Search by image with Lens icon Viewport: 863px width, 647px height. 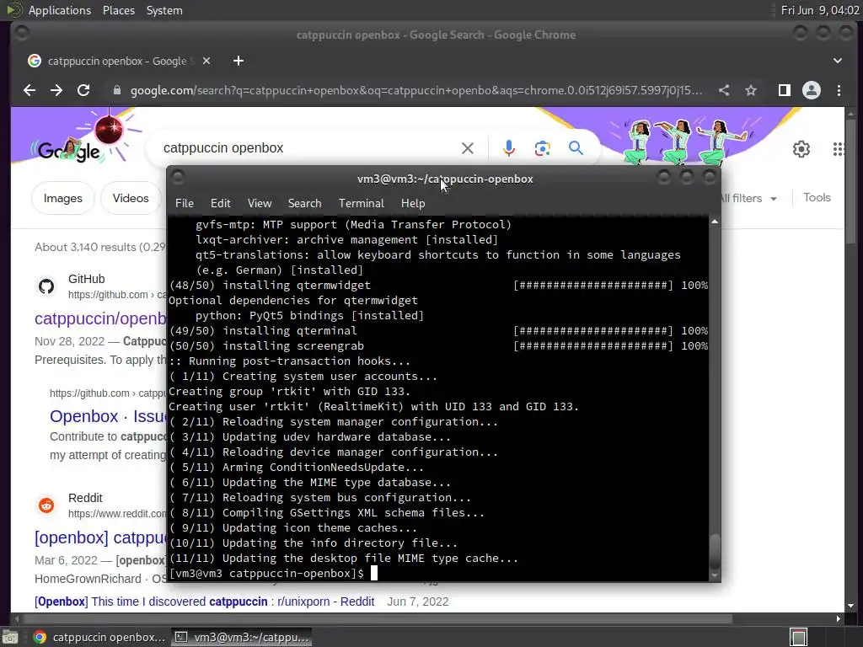pos(542,148)
